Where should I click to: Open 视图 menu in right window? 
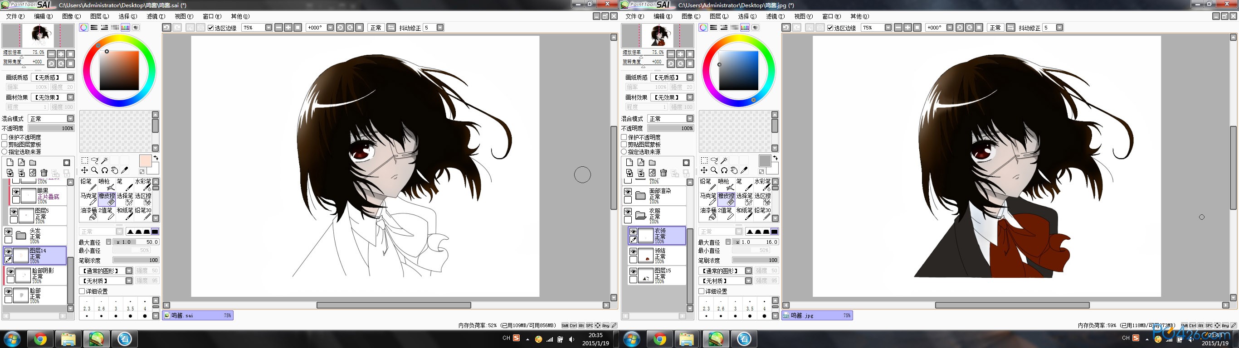(803, 16)
